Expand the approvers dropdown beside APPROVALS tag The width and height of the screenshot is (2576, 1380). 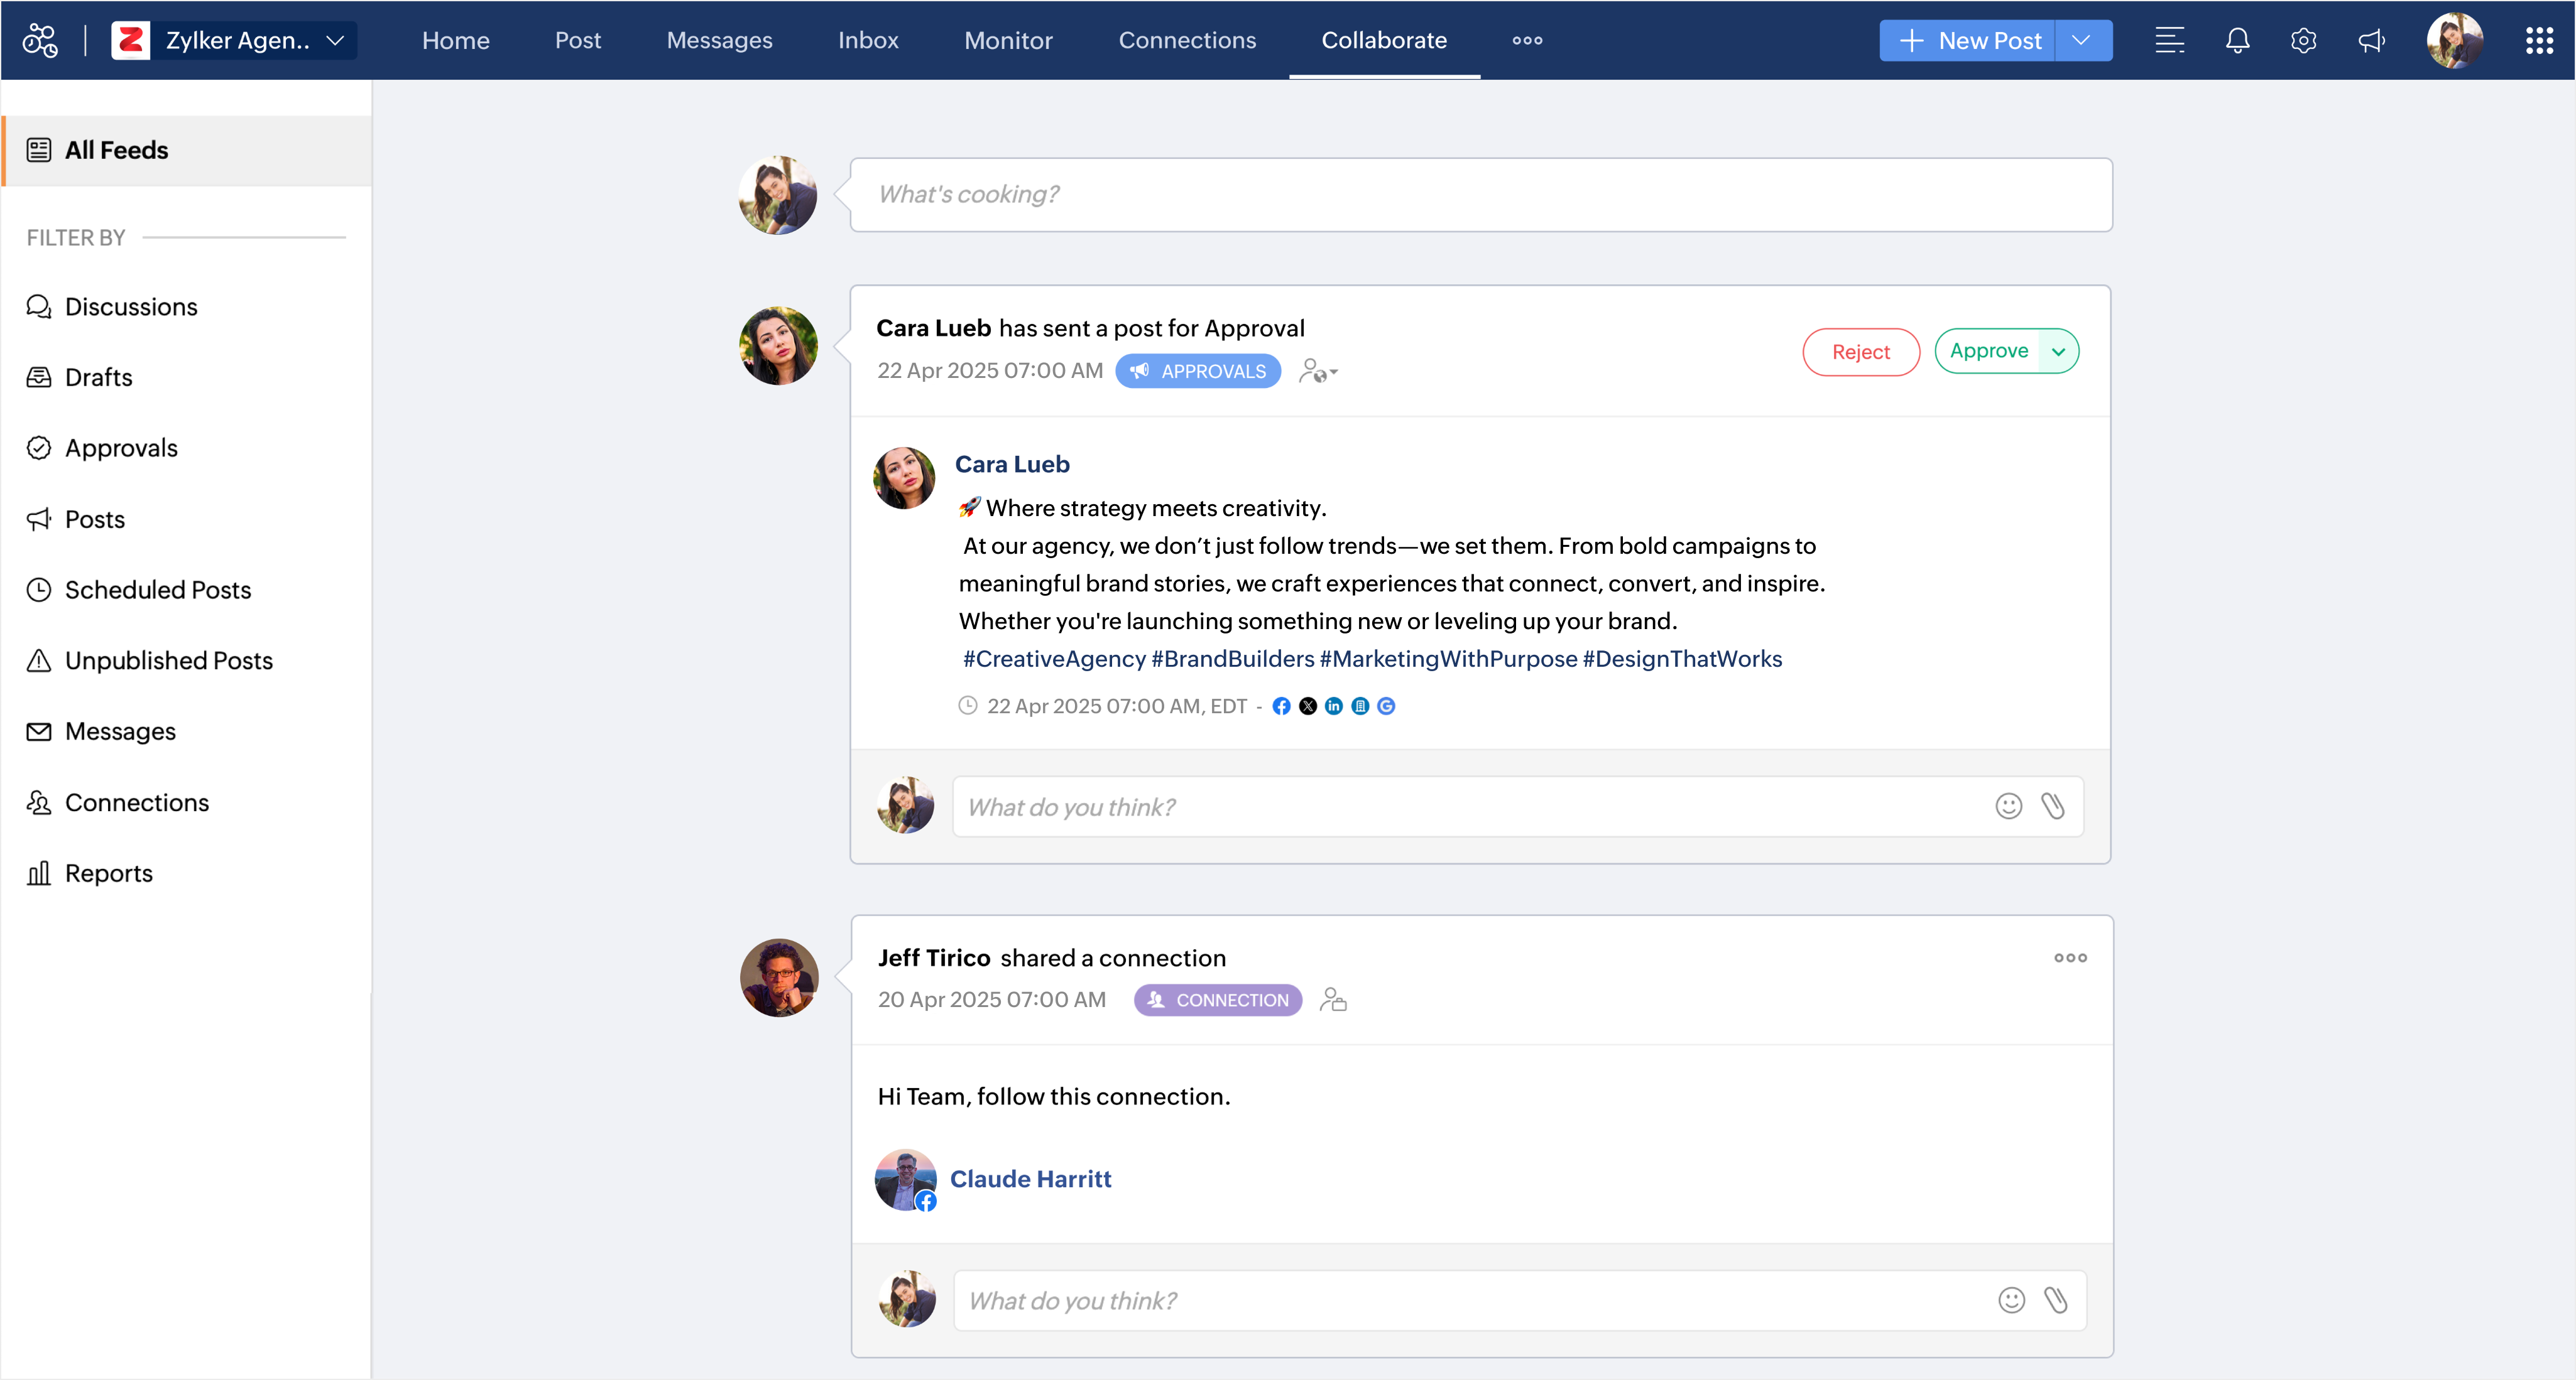(x=1318, y=372)
